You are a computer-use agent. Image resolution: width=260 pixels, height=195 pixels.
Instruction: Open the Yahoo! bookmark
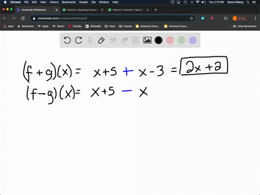pos(58,26)
